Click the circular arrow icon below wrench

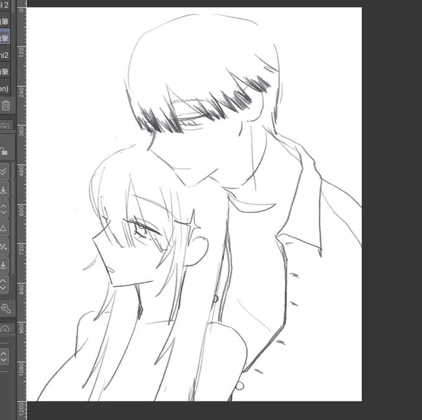point(5,329)
